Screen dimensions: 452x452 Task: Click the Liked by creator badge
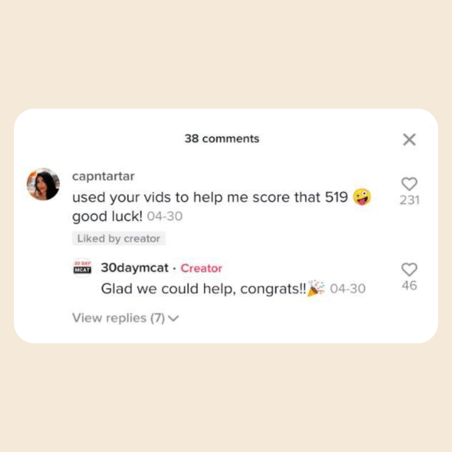tap(118, 239)
